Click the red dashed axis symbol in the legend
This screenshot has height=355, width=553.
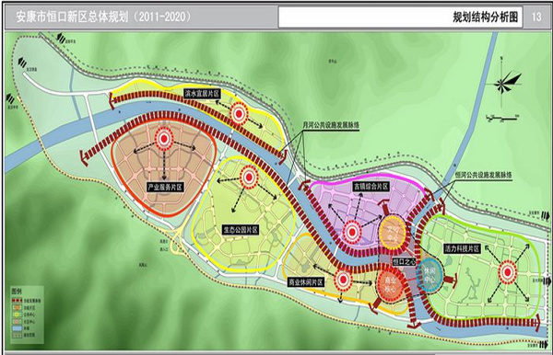17,301
